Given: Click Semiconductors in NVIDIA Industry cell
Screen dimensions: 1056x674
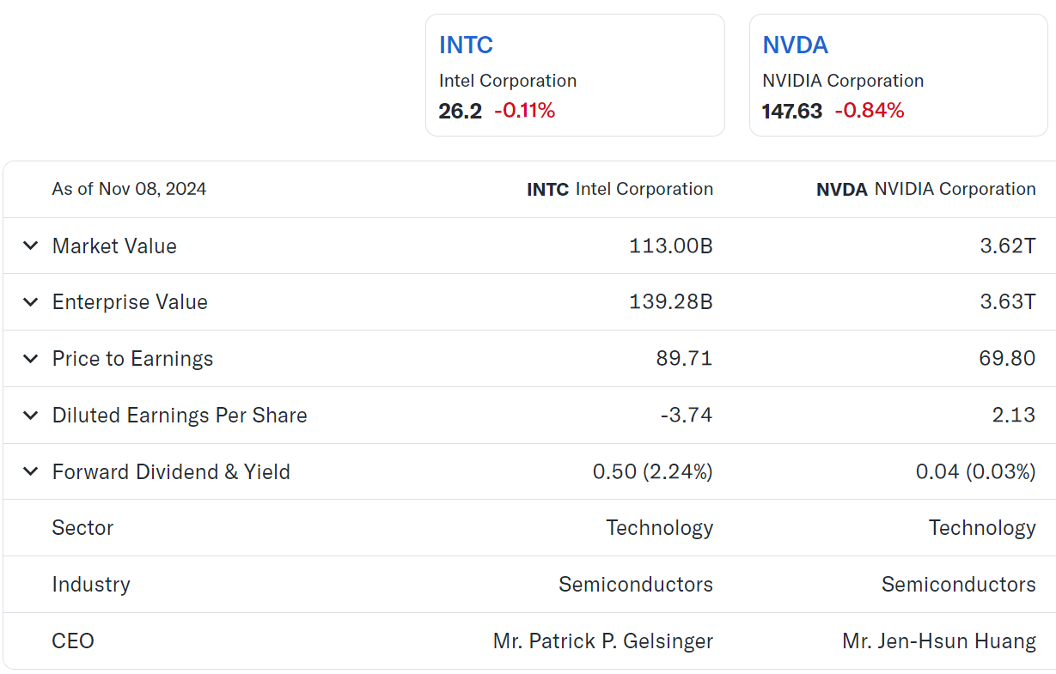Looking at the screenshot, I should 959,585.
